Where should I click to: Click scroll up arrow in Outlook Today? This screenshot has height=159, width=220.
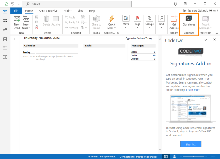[160, 39]
